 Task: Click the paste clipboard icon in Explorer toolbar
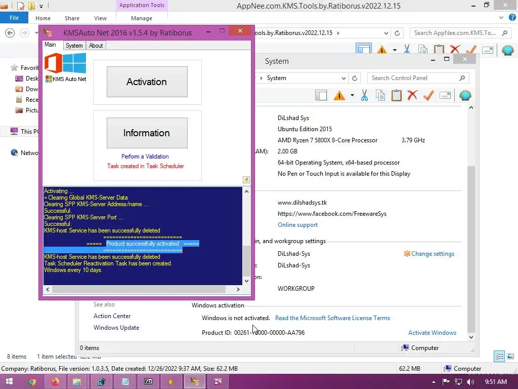pyautogui.click(x=439, y=50)
